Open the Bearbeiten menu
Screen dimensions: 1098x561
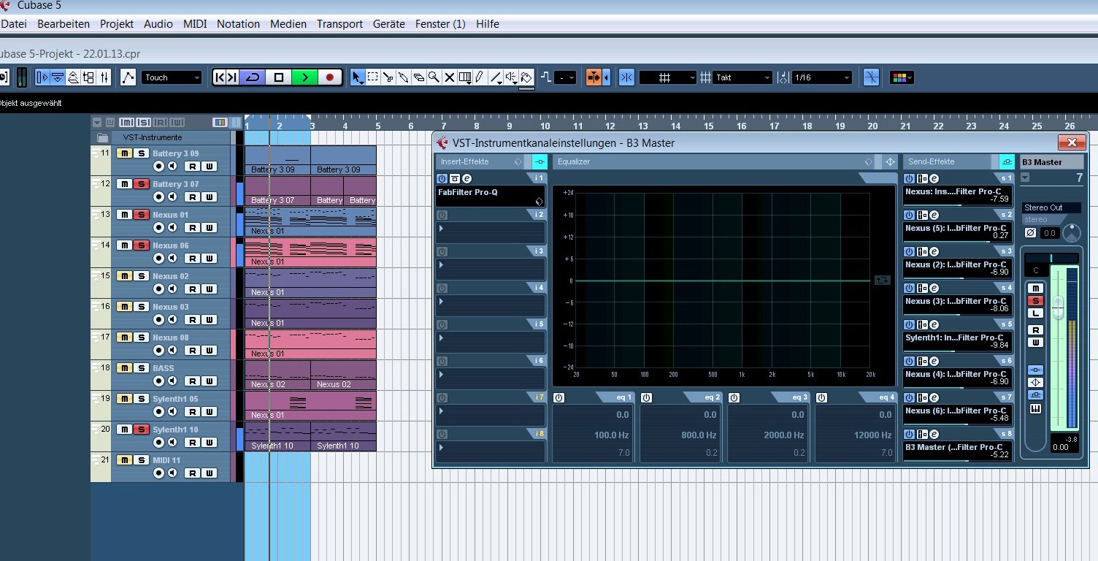(64, 24)
